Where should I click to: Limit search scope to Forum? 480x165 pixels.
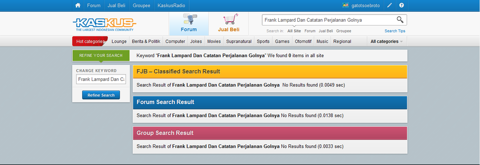[x=310, y=31]
